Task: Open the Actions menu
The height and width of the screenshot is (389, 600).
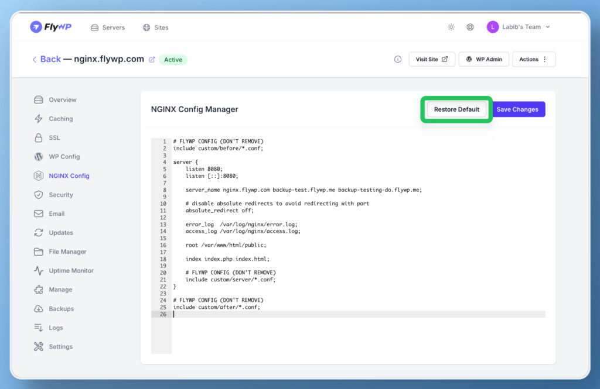Action: (533, 59)
